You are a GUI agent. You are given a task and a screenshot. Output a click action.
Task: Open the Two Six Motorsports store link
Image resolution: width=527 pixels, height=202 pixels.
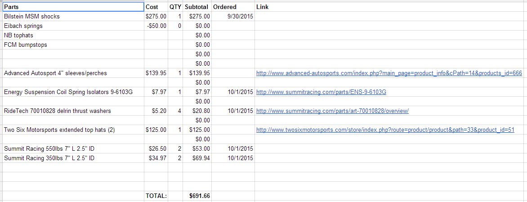point(385,130)
